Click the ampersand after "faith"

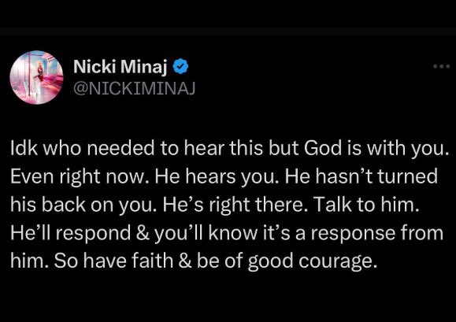pyautogui.click(x=185, y=261)
